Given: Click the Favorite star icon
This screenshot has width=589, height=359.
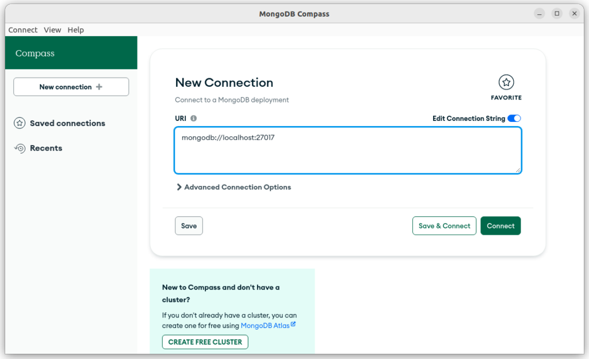Looking at the screenshot, I should pos(506,82).
